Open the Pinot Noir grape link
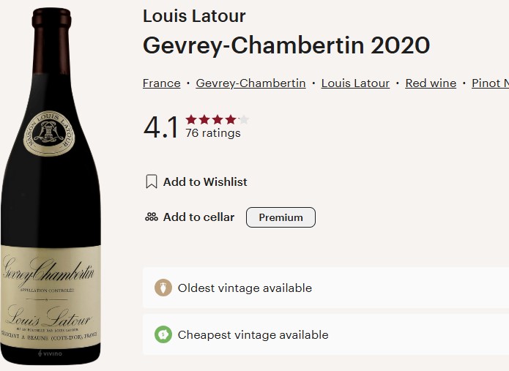 point(490,83)
